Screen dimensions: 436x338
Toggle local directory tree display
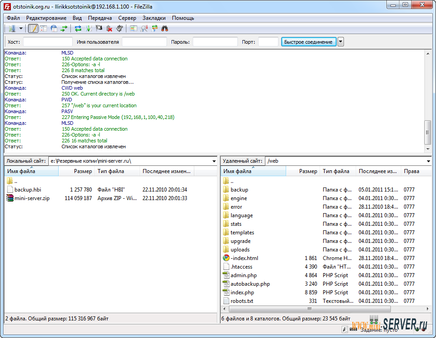pyautogui.click(x=43, y=28)
